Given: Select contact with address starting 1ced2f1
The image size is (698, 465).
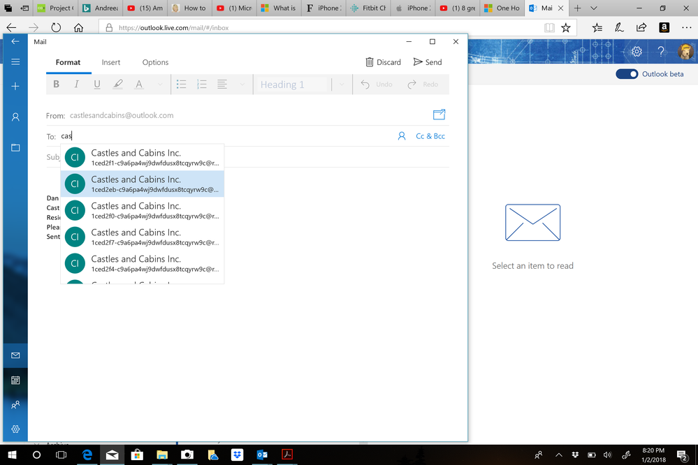Looking at the screenshot, I should tap(143, 157).
